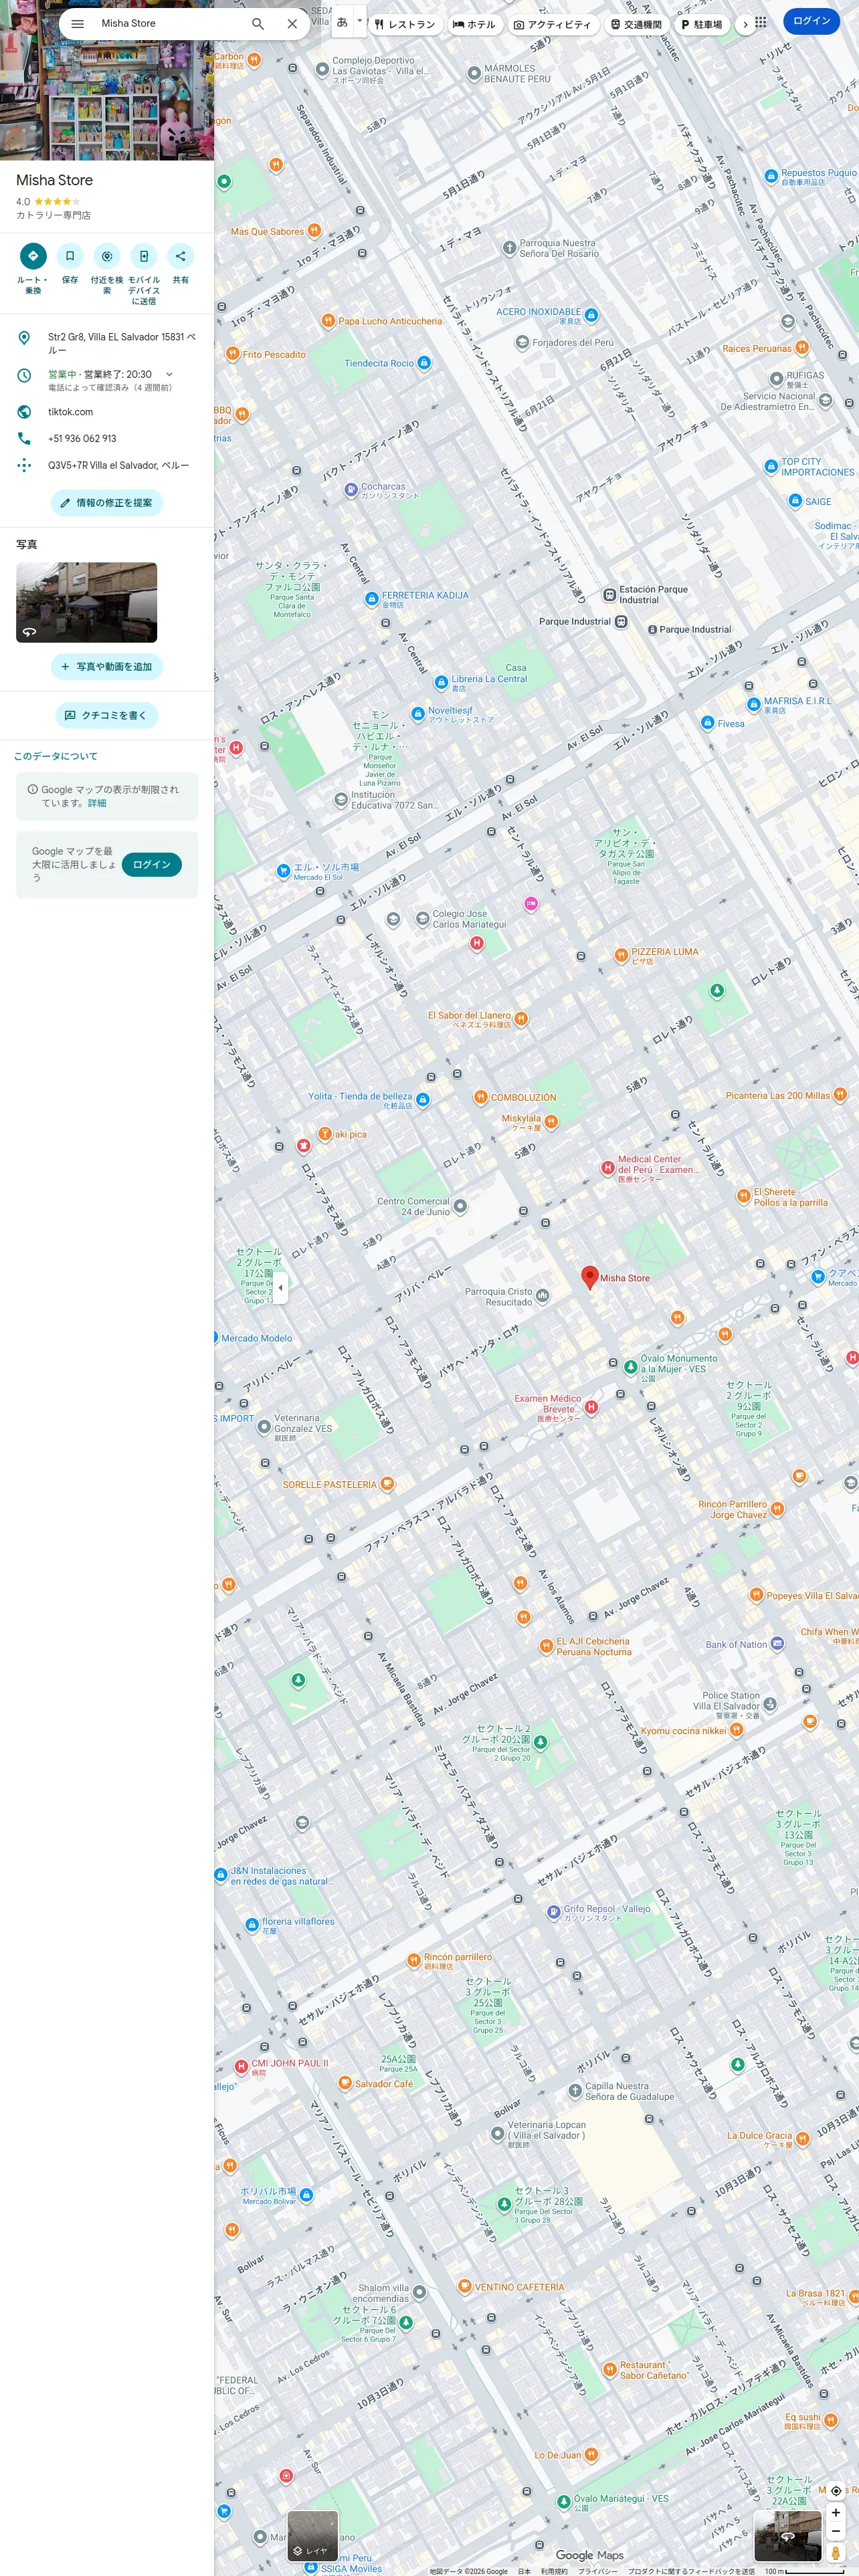
Task: Search nearby with the nearby icon
Action: click(x=107, y=256)
